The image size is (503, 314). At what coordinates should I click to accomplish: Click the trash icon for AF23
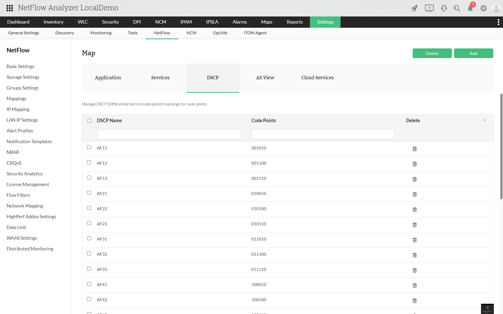click(x=414, y=225)
